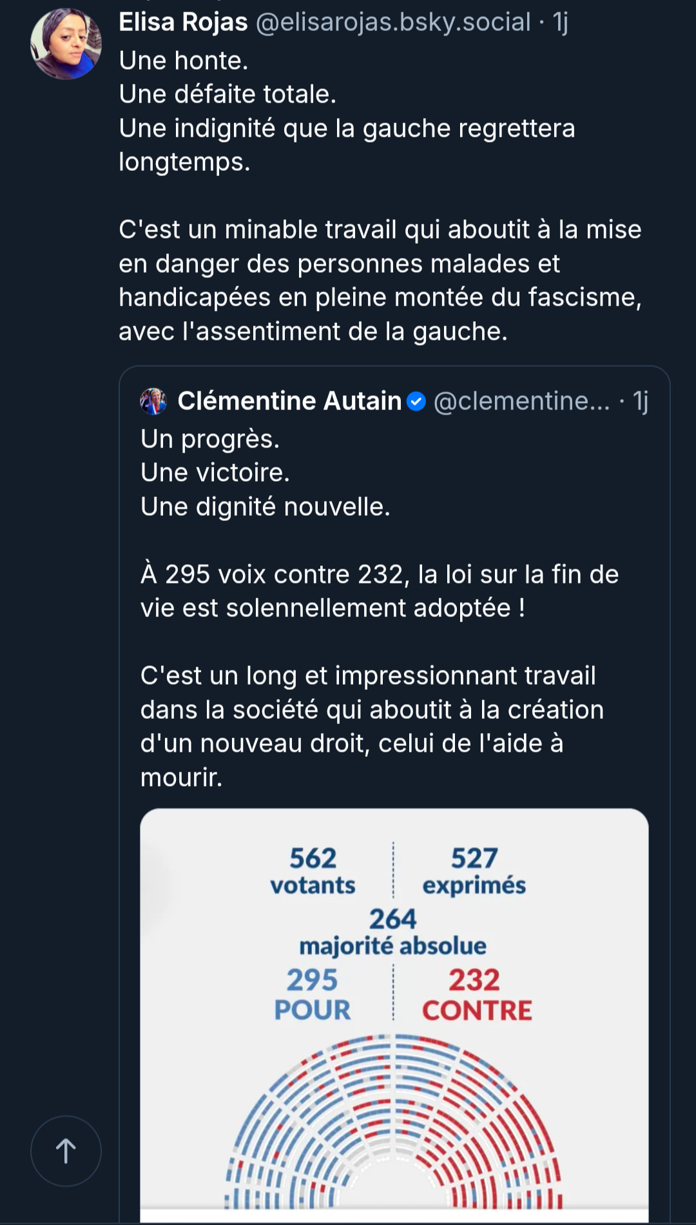
Task: Tap the blue verified badge
Action: pos(417,402)
